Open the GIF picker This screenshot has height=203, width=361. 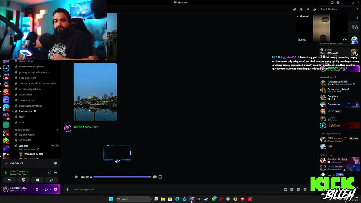pos(292,189)
